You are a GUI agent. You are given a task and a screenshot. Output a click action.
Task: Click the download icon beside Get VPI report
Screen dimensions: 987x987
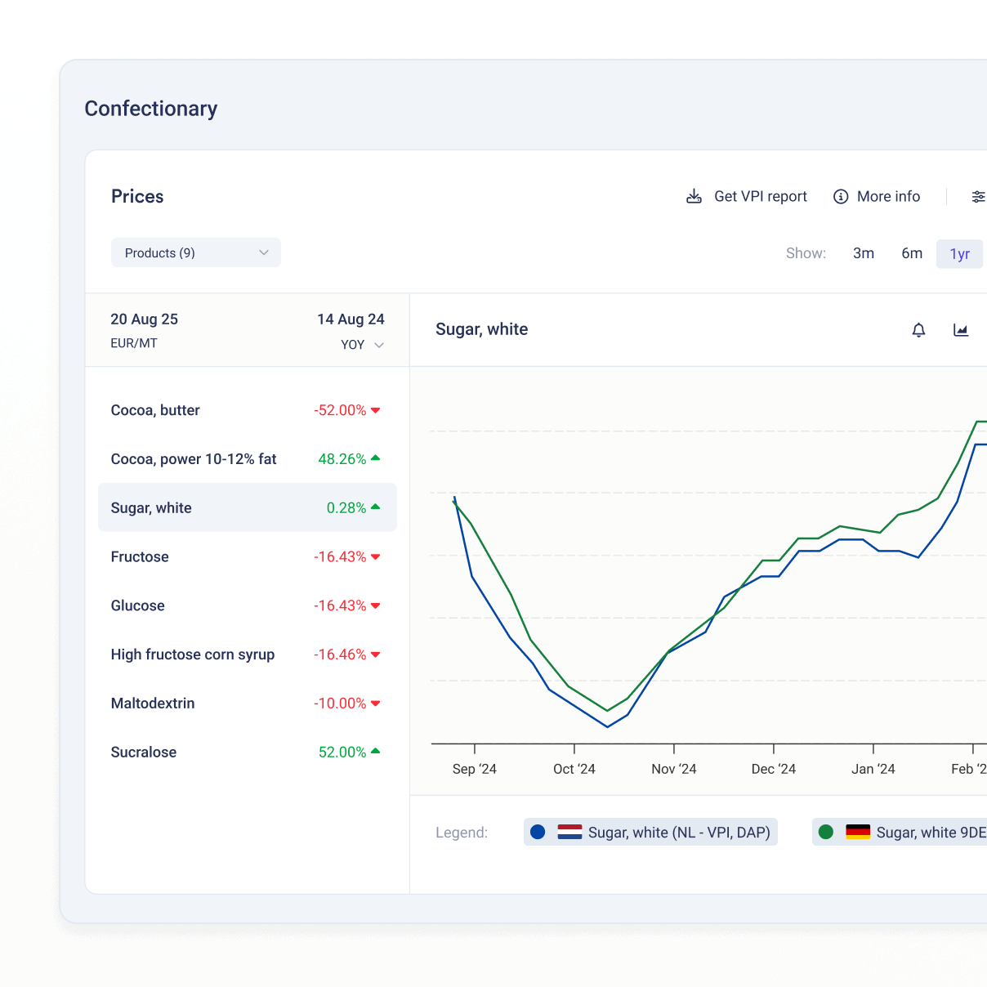point(694,196)
